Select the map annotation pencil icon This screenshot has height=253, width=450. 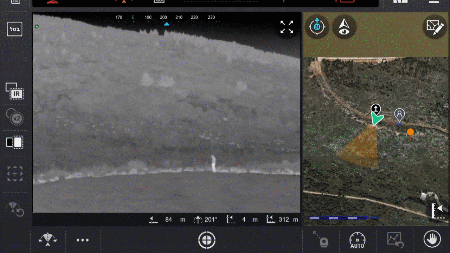[435, 26]
